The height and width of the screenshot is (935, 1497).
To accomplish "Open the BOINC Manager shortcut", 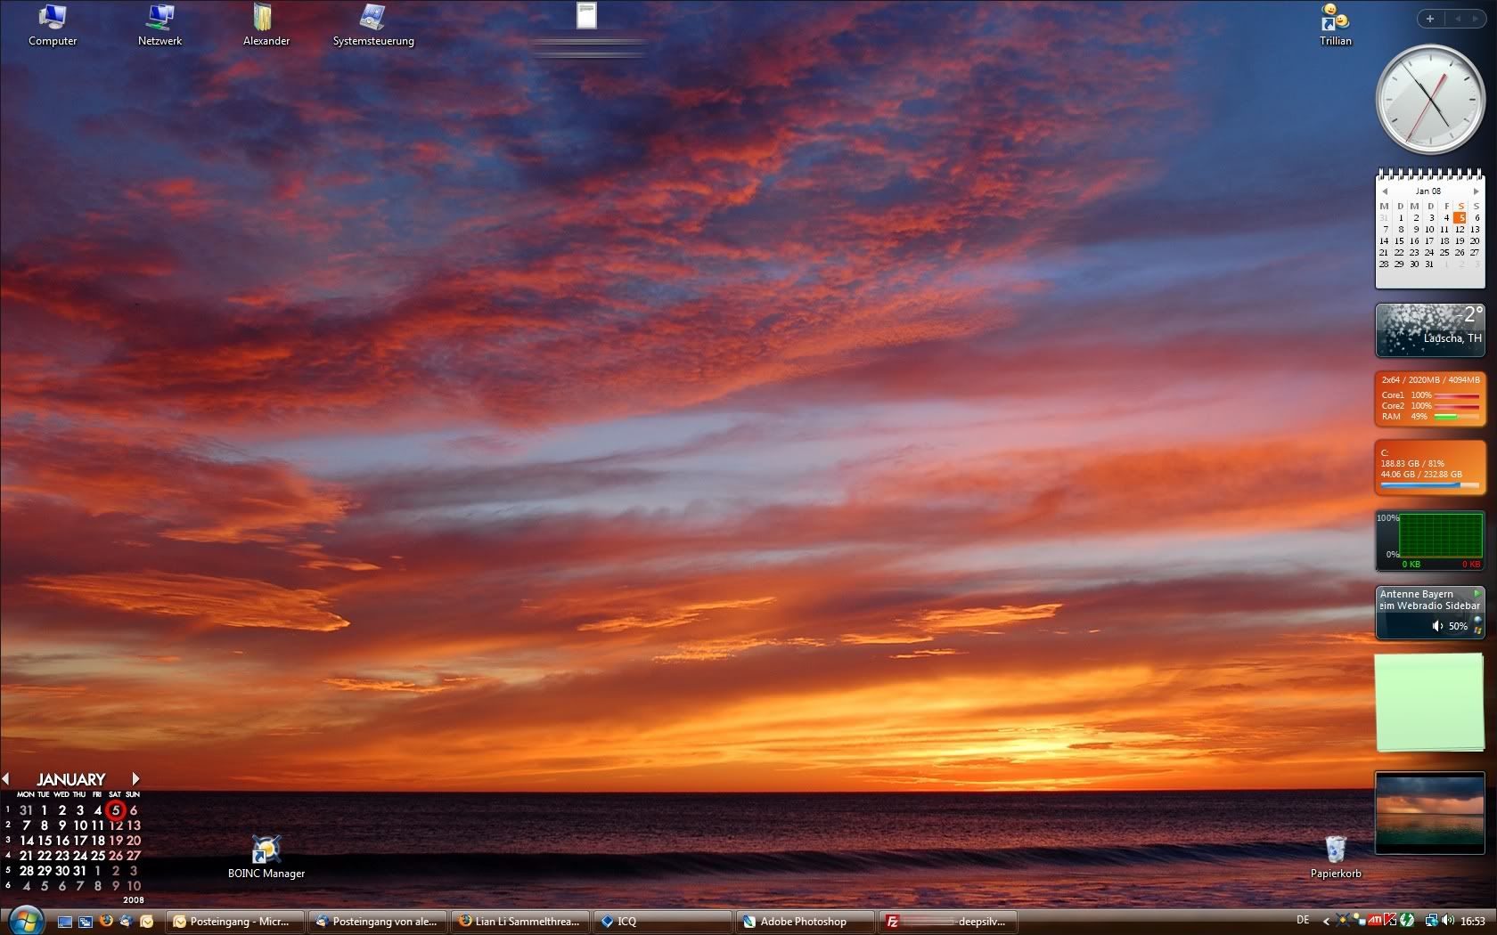I will [266, 857].
